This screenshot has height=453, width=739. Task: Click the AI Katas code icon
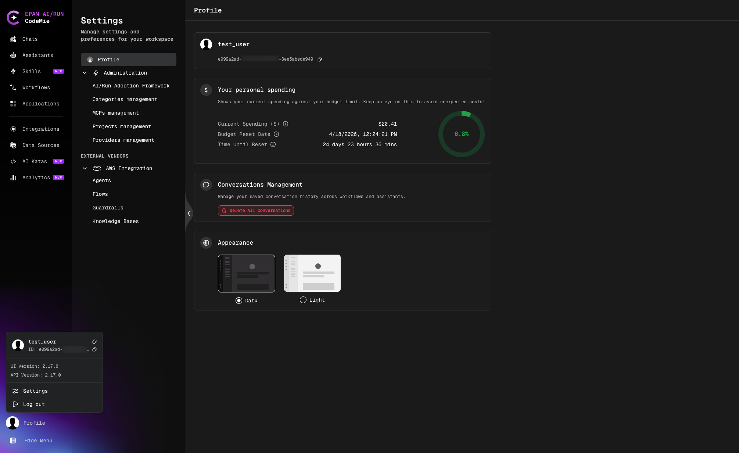(x=13, y=161)
